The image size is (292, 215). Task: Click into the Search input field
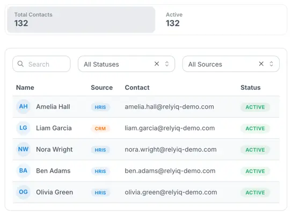tap(41, 64)
